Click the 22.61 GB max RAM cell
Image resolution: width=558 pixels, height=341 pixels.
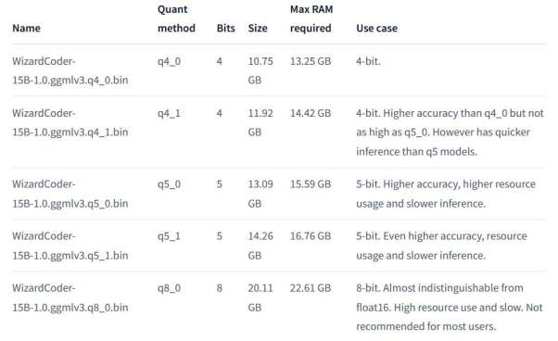click(311, 287)
